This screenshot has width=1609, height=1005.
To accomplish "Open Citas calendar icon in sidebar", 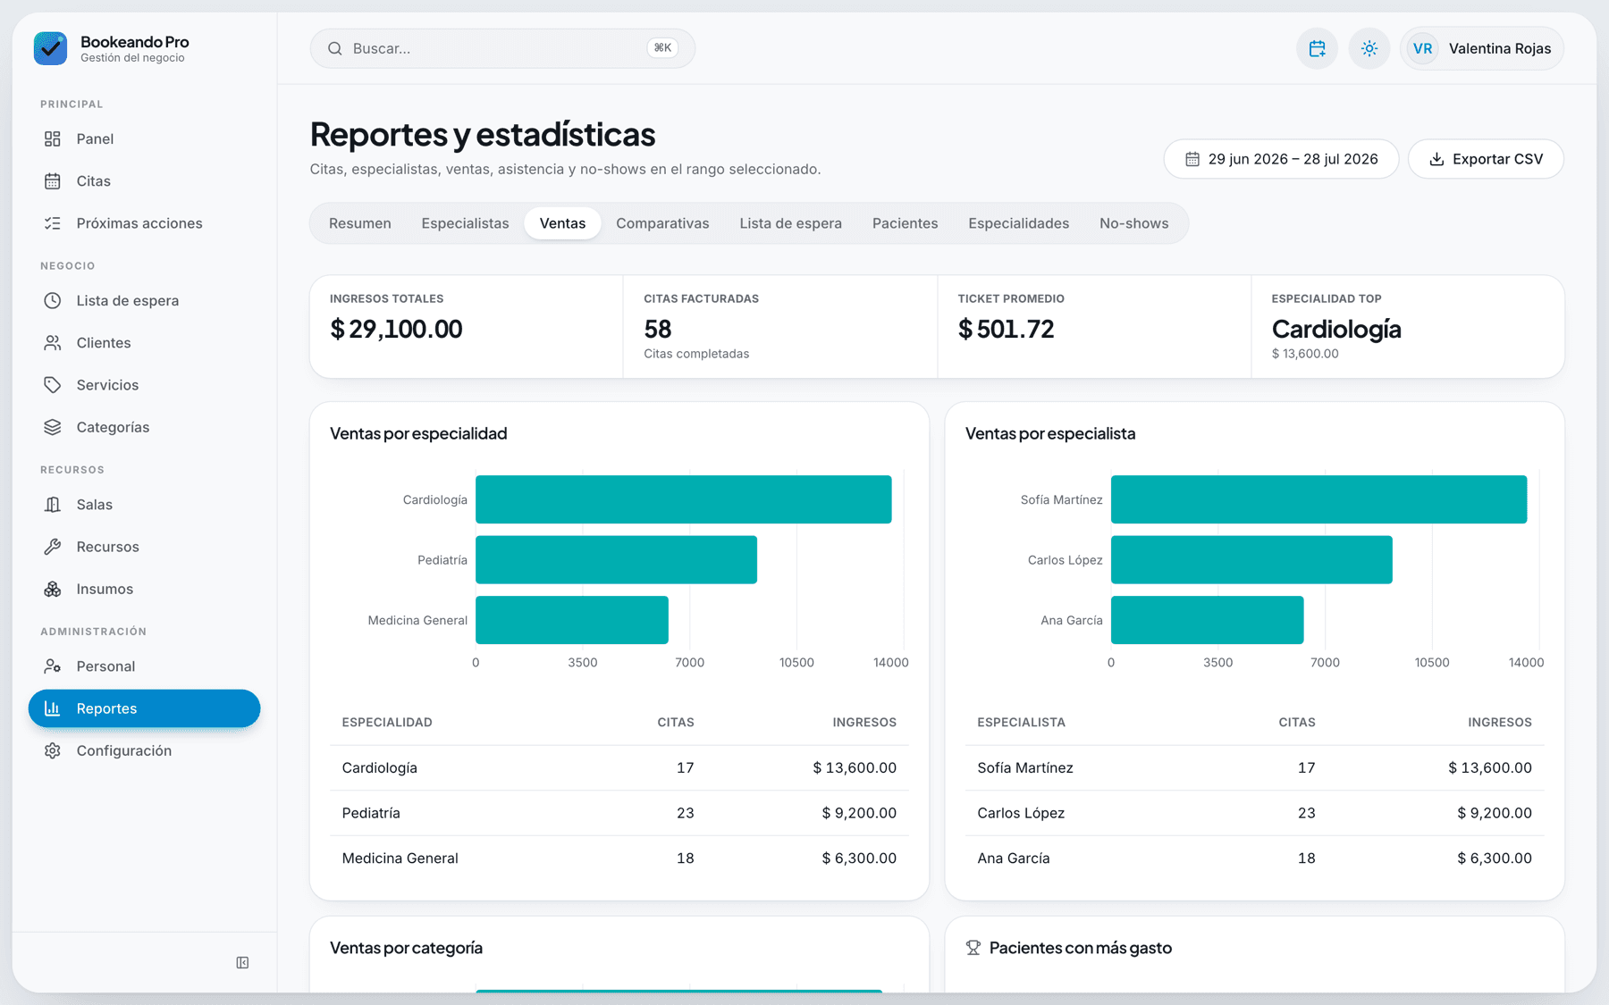I will pos(53,180).
